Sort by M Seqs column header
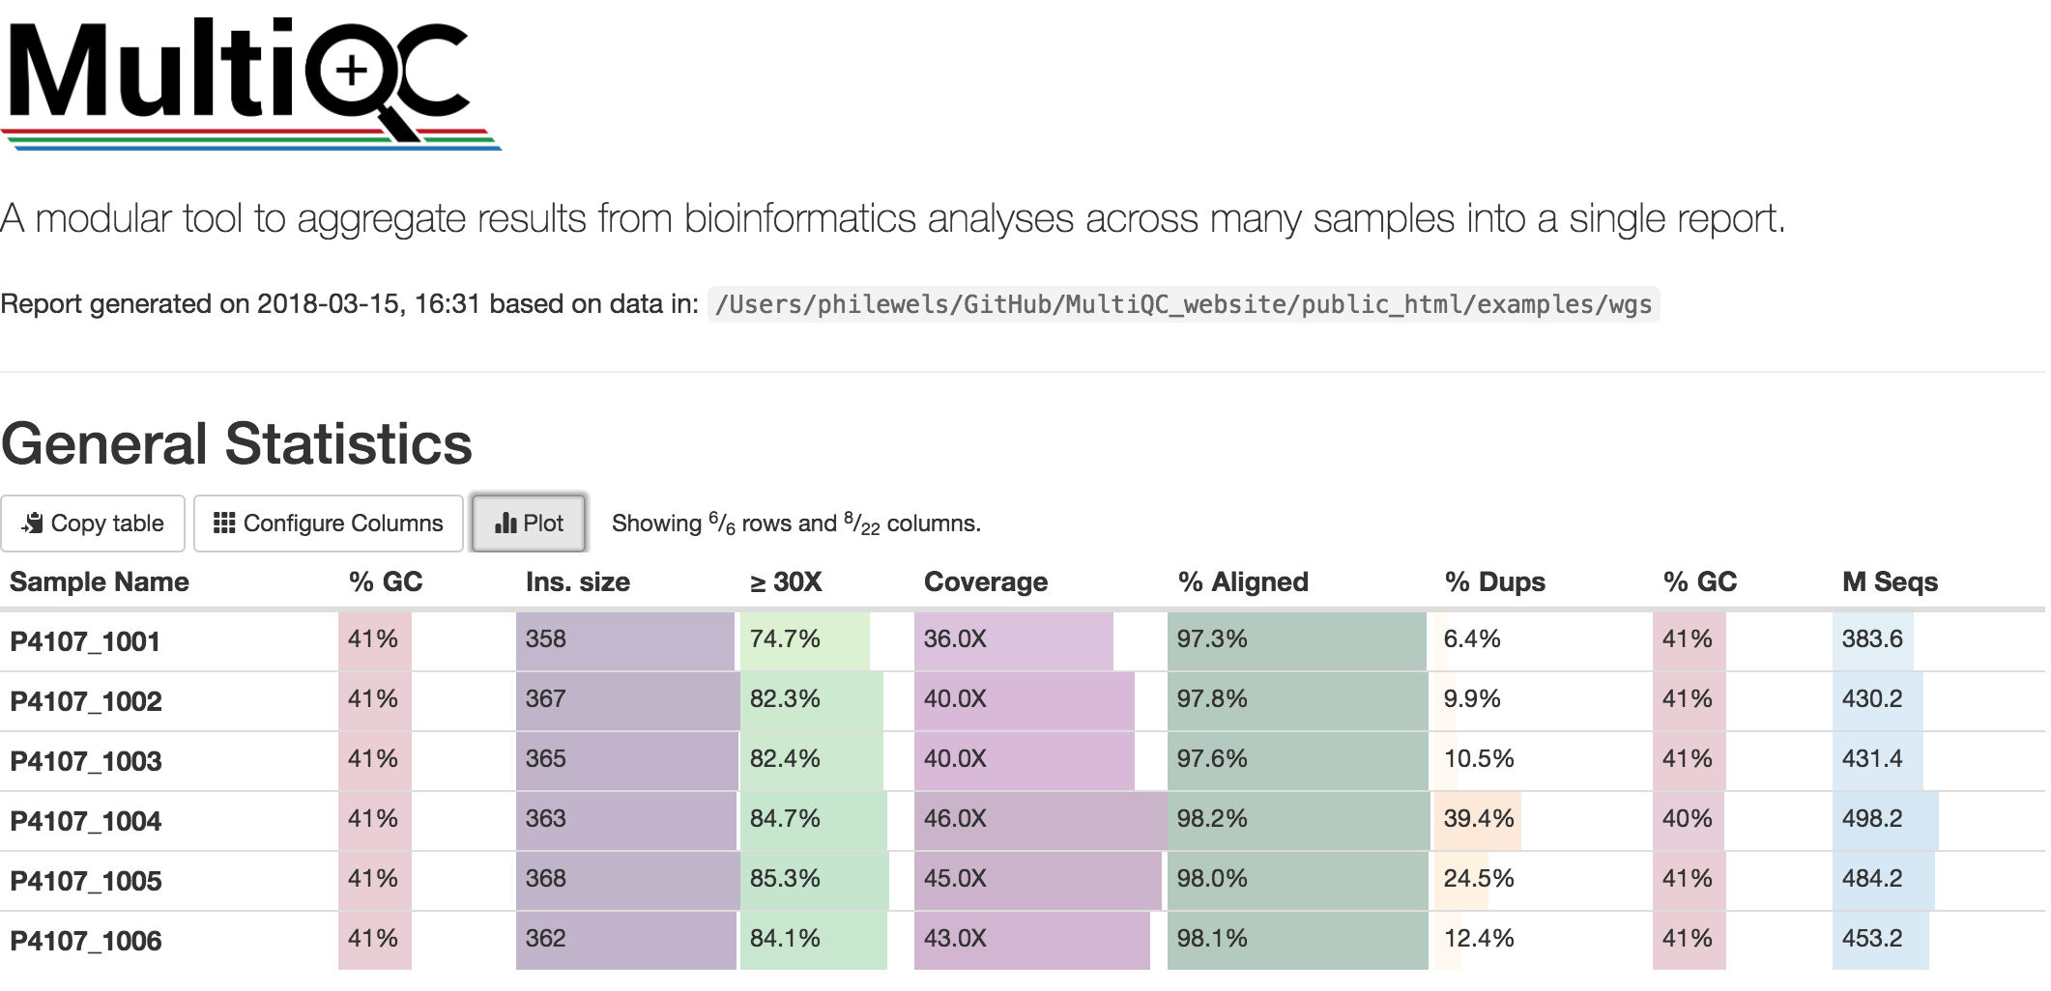Screen dimensions: 2051x991 tap(1891, 581)
